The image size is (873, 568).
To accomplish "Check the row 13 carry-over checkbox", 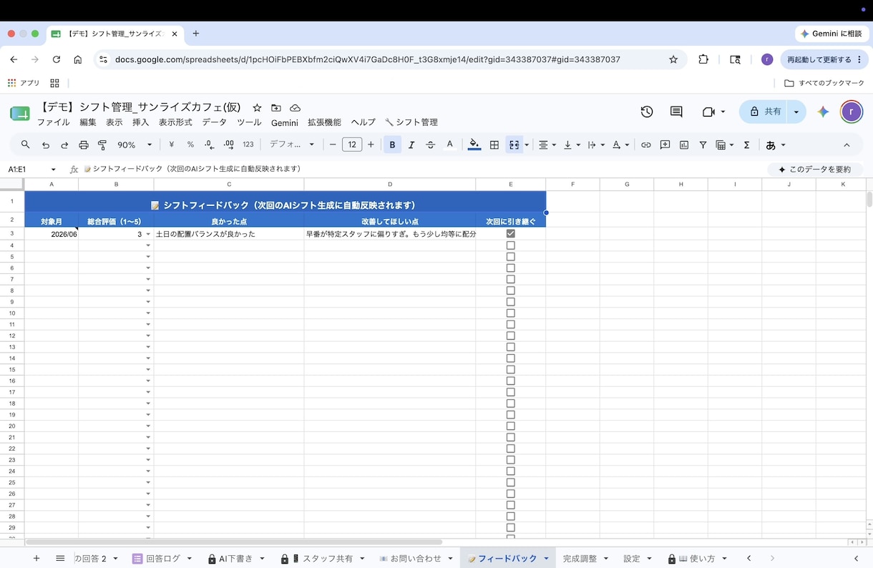I will (x=510, y=347).
